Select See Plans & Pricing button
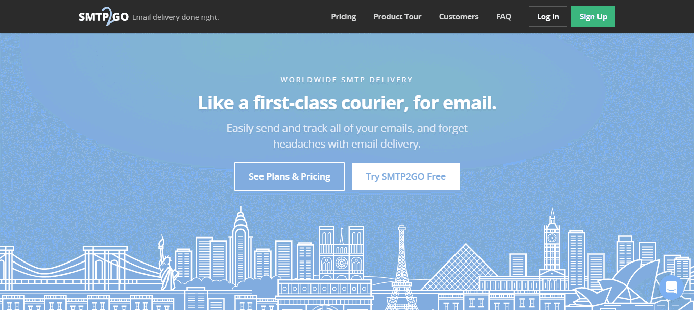The image size is (694, 310). pyautogui.click(x=290, y=177)
